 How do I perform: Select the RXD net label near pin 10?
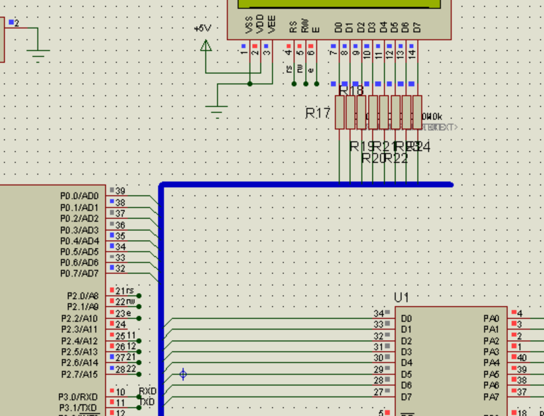click(x=148, y=391)
